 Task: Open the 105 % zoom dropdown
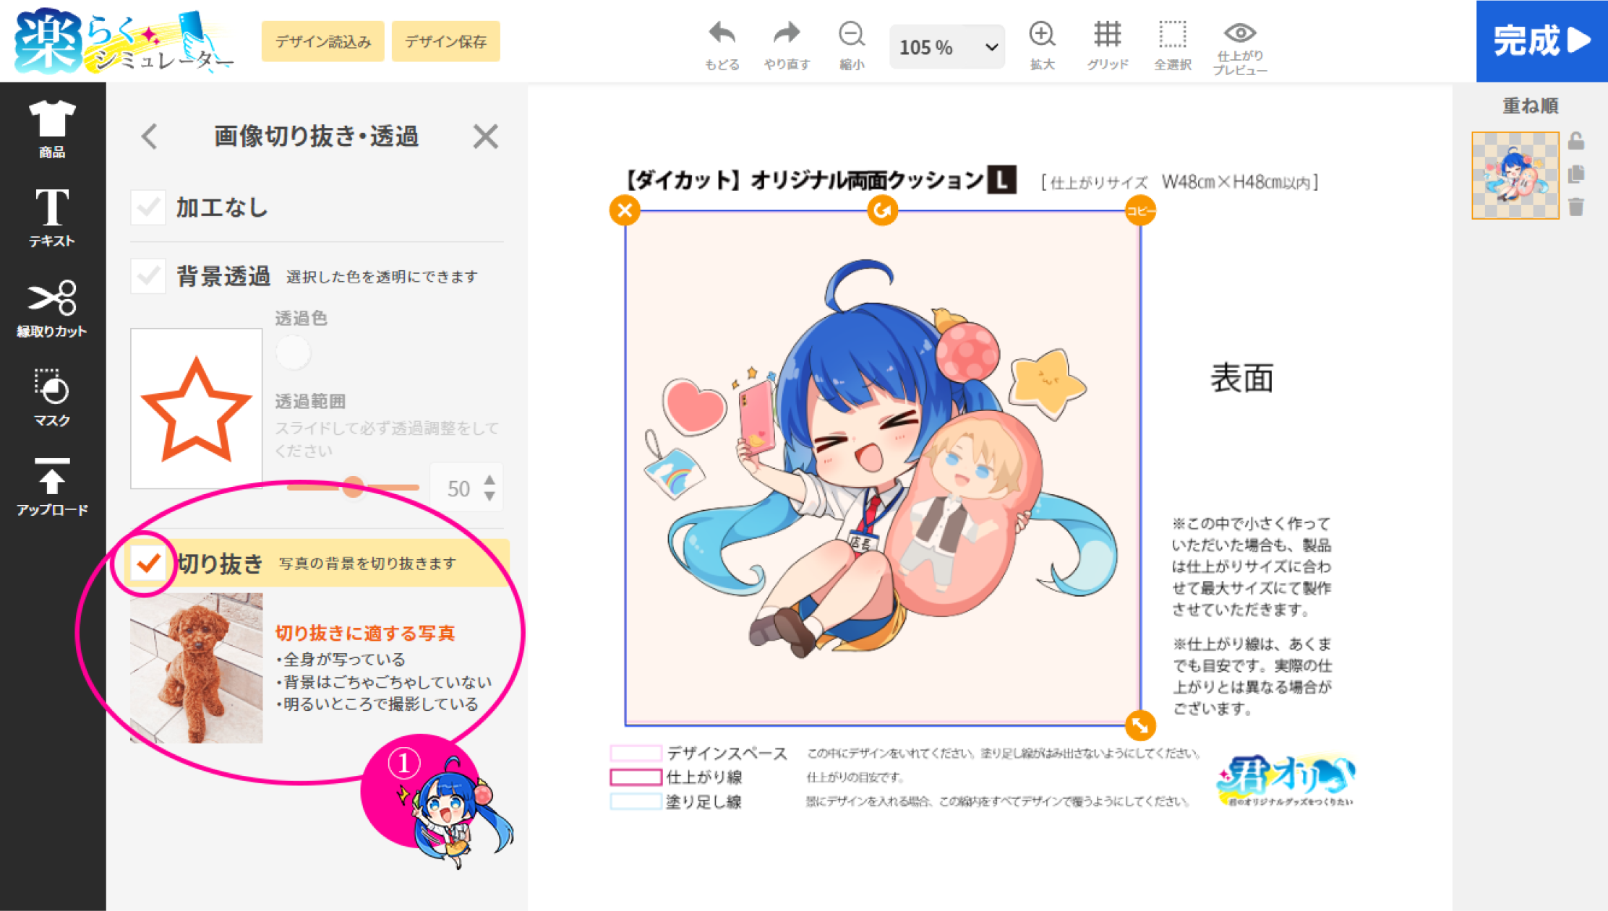pyautogui.click(x=946, y=48)
